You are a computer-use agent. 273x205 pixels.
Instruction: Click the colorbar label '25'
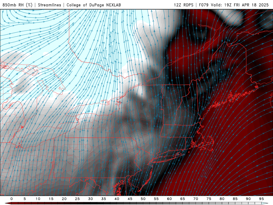click(77, 199)
